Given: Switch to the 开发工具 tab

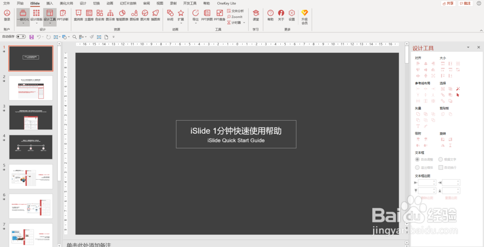Looking at the screenshot, I should tap(190, 3).
